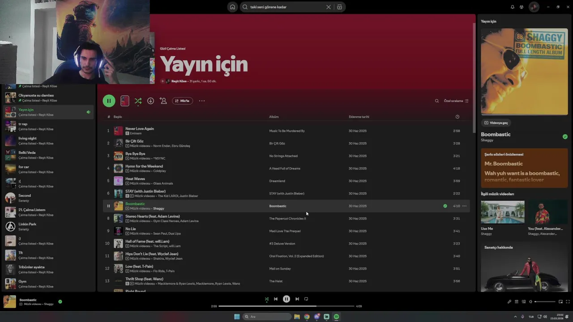Adjust the volume slider
The width and height of the screenshot is (573, 322).
[x=545, y=302]
